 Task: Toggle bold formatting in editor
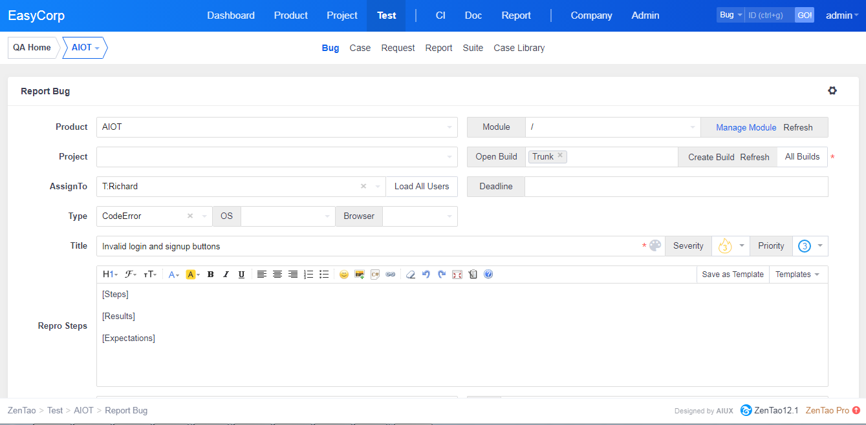(x=210, y=275)
